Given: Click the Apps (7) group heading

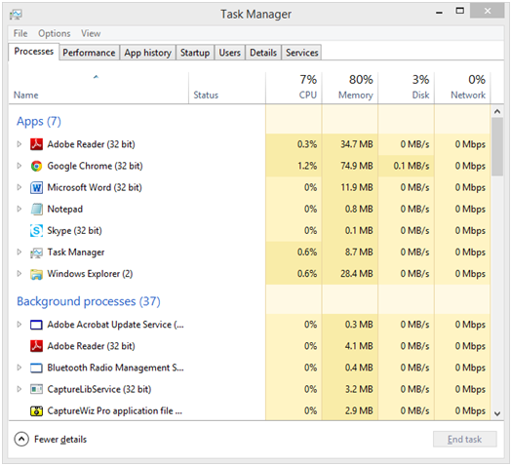Looking at the screenshot, I should (x=39, y=121).
